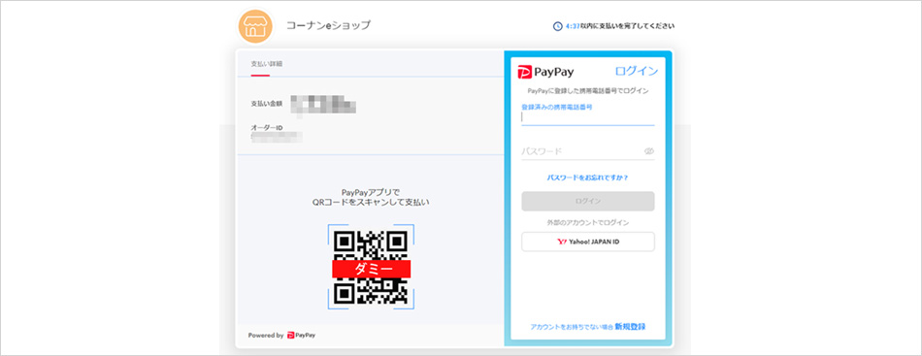Click the dummy QR code image
Image resolution: width=922 pixels, height=356 pixels.
point(371,267)
